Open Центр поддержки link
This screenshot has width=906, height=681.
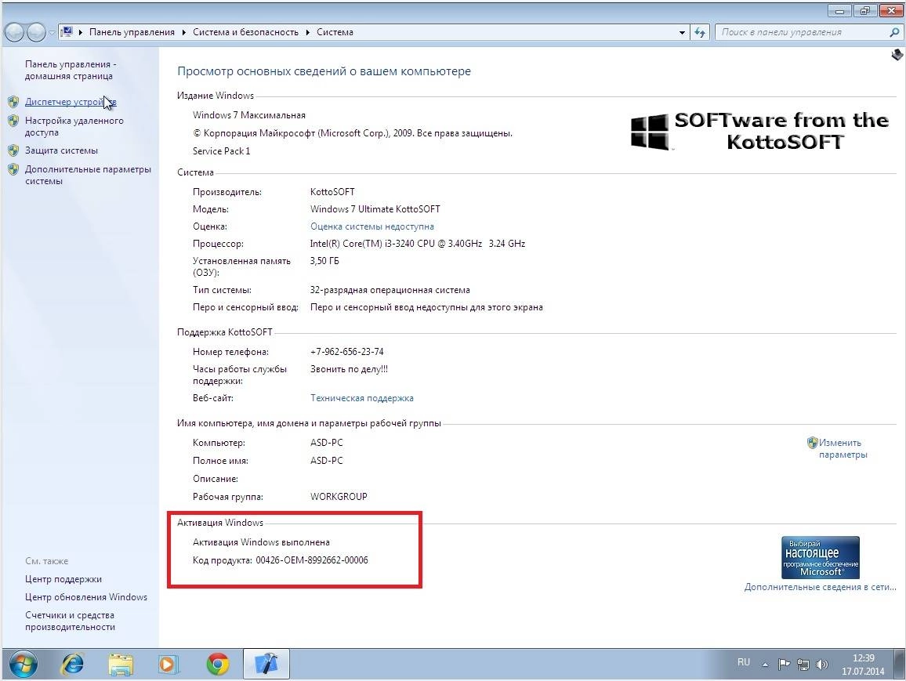(63, 579)
